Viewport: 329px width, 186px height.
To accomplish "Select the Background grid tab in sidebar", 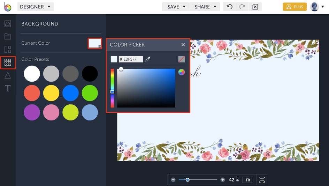I will pyautogui.click(x=8, y=62).
